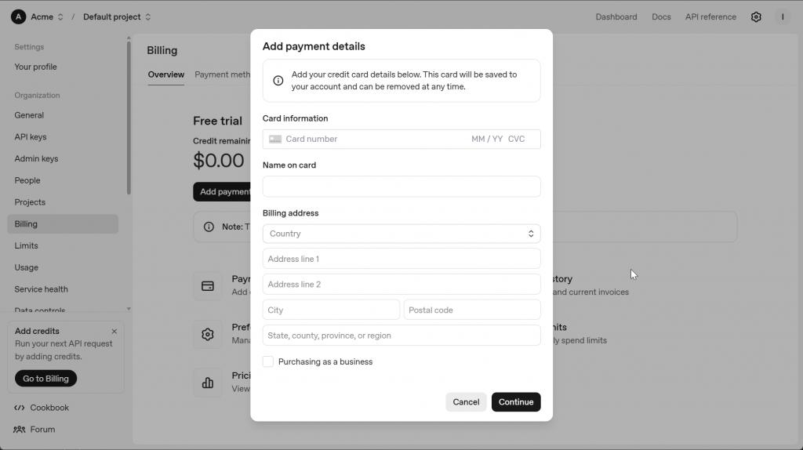Image resolution: width=803 pixels, height=450 pixels.
Task: Click the Postal code field
Action: [471, 310]
